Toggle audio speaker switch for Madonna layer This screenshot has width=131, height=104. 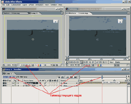pyautogui.click(x=6, y=83)
